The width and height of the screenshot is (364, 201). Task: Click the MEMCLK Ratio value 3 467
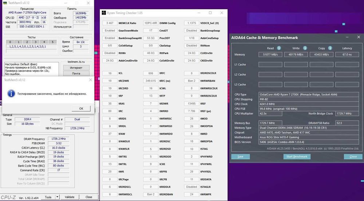110,23
